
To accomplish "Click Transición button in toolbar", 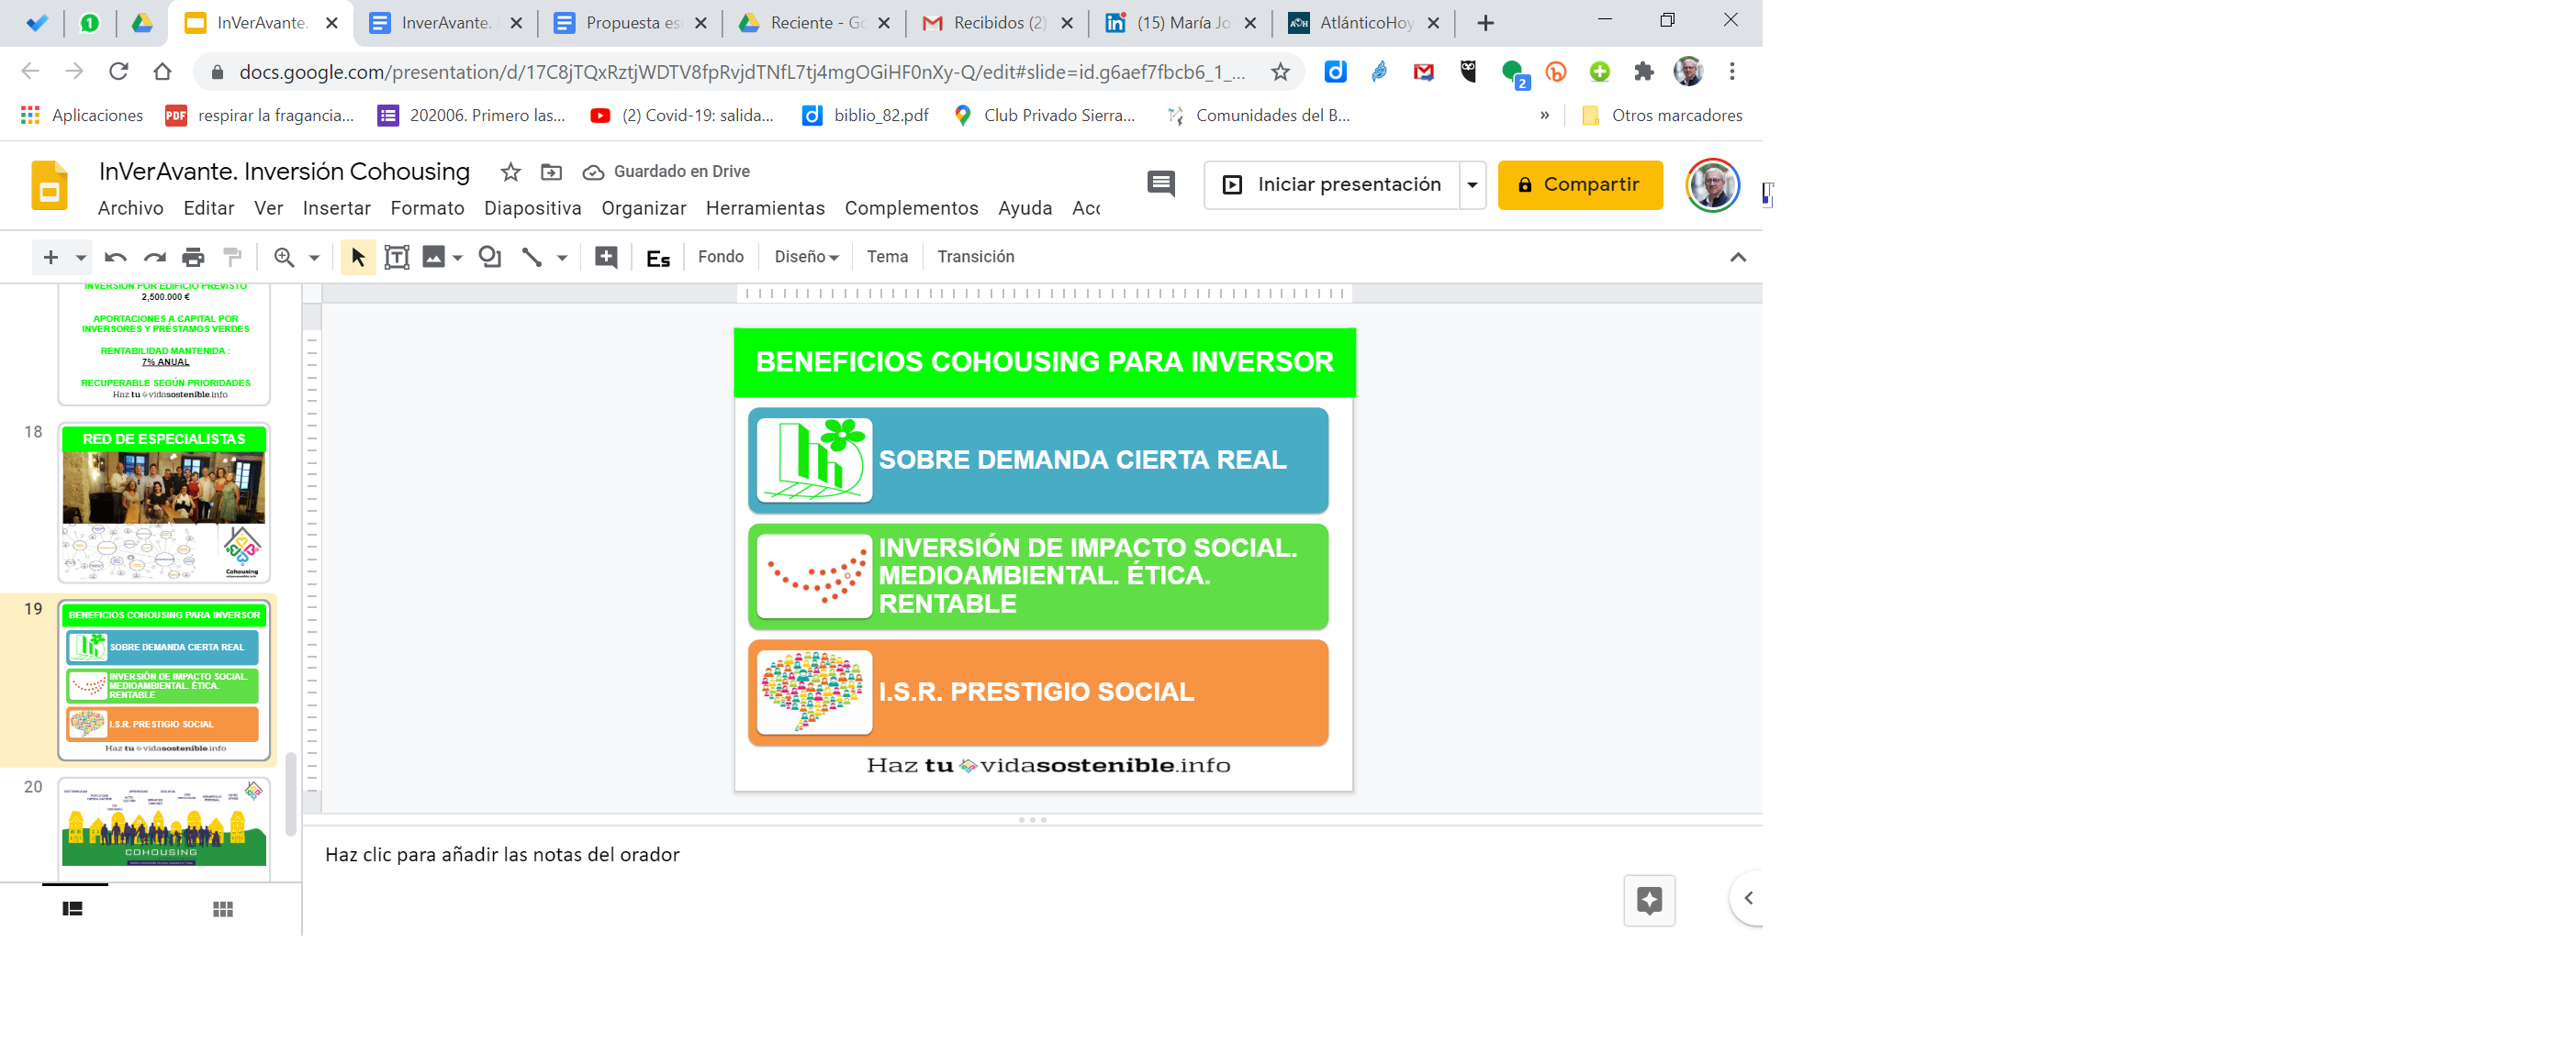I will 975,257.
